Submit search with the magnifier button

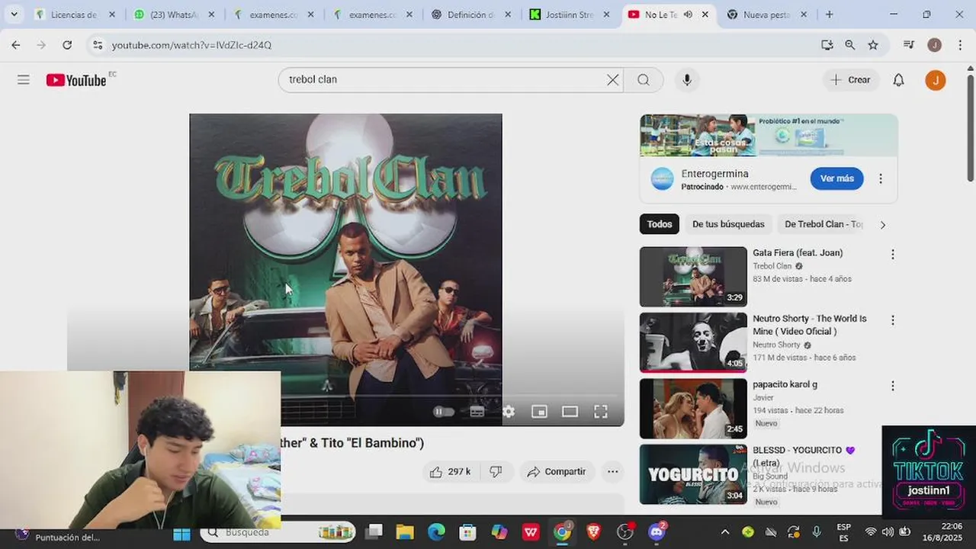click(x=644, y=80)
